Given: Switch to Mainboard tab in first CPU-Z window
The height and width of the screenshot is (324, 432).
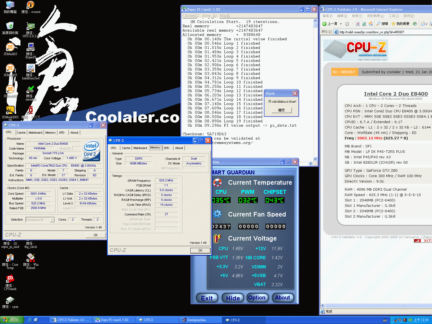Looking at the screenshot, I should (x=35, y=133).
